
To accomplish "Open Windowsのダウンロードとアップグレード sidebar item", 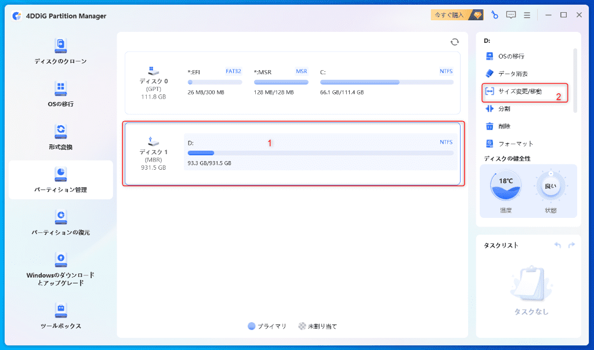I will point(60,269).
